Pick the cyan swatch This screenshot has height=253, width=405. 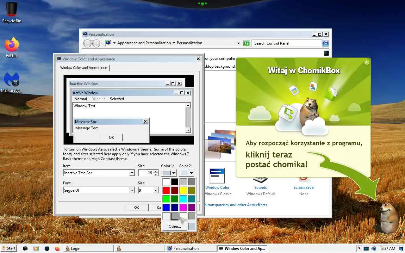(x=183, y=199)
